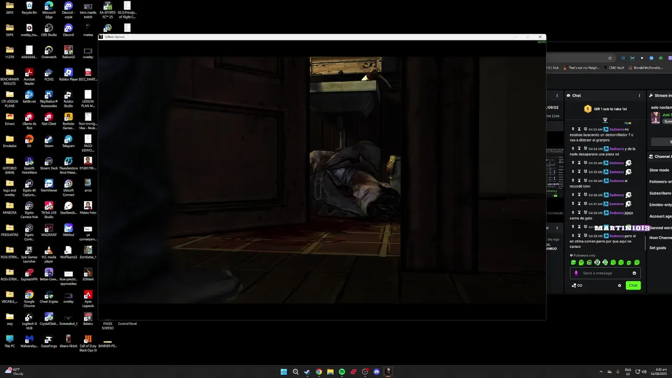Launch Discord from the desktop
The image size is (672, 378).
[x=68, y=30]
